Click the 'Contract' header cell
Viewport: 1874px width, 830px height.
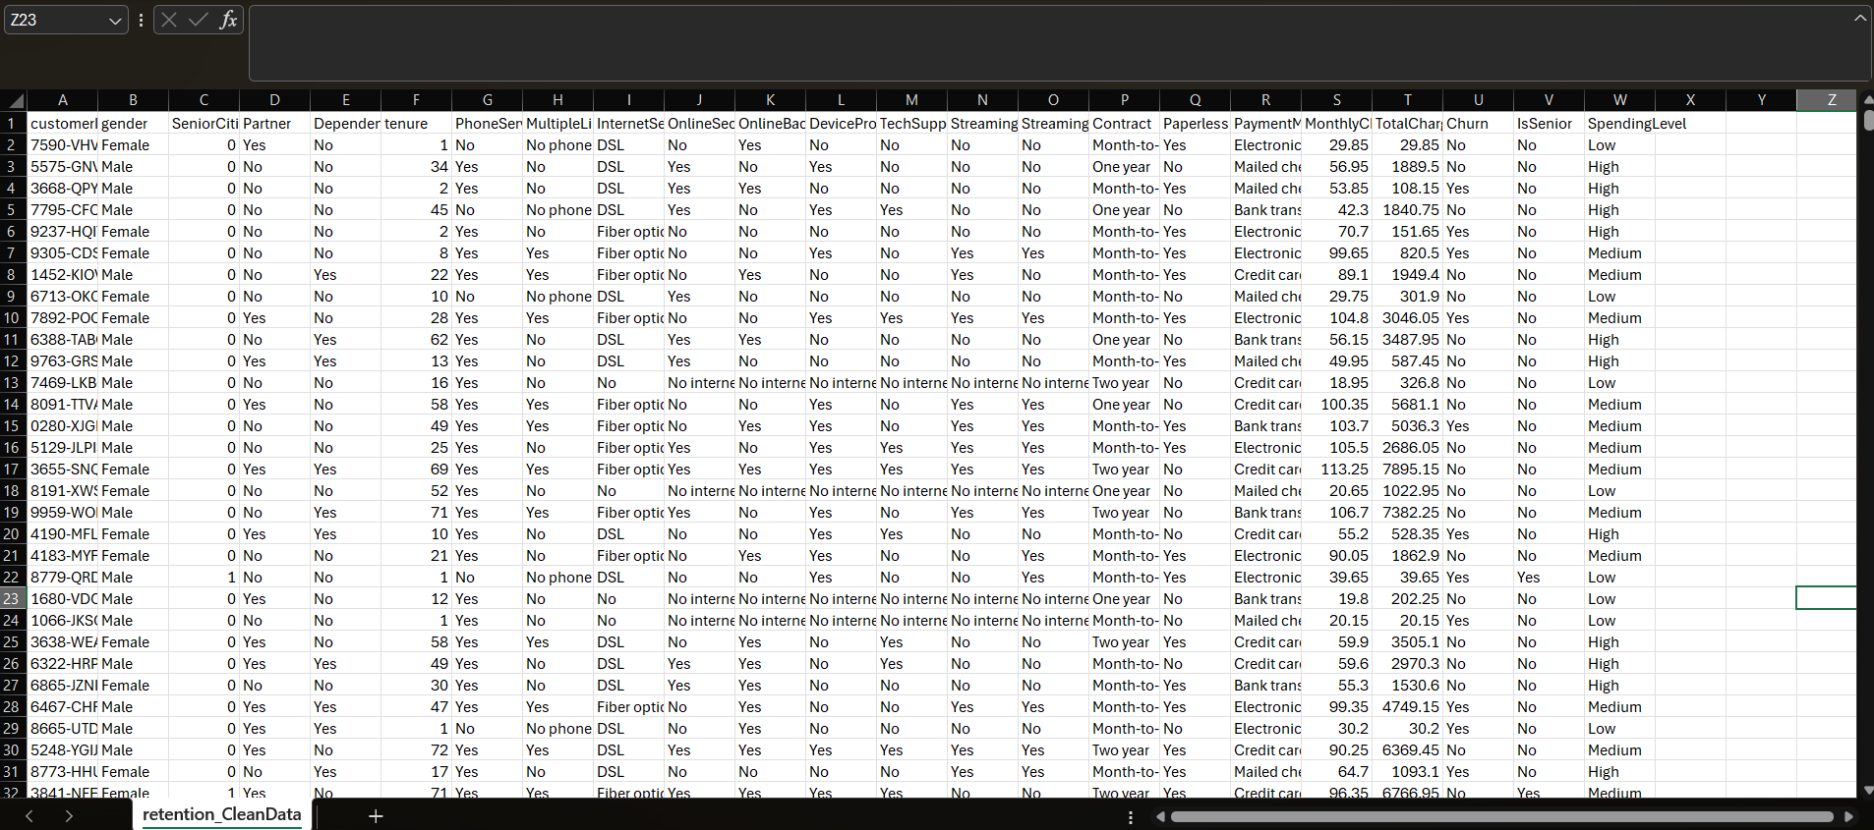1125,124
